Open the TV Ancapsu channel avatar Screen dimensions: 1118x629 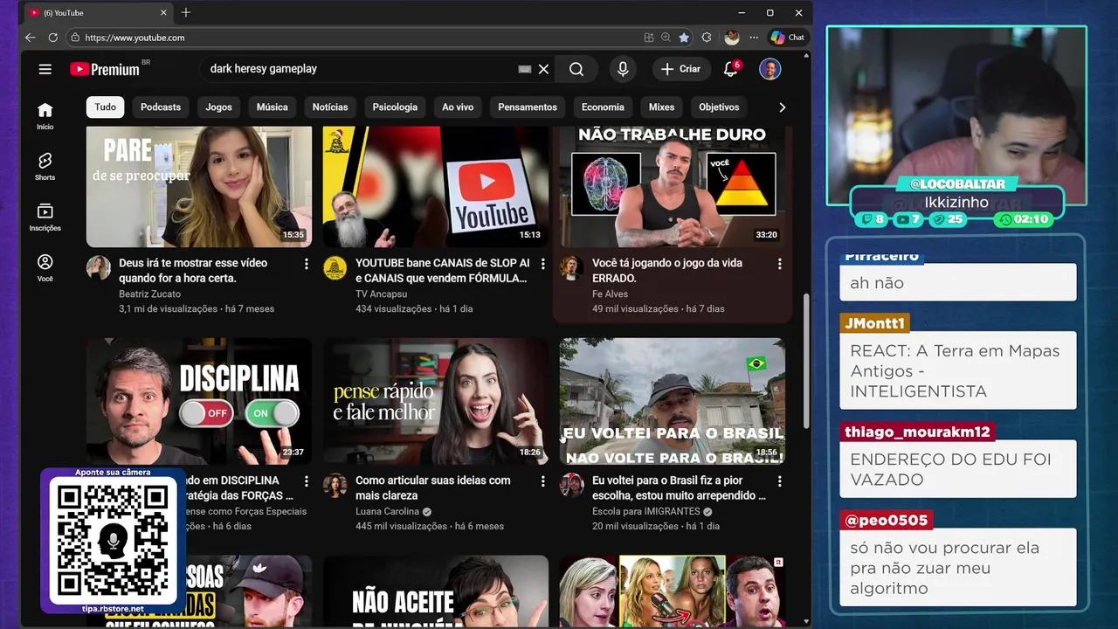[x=335, y=267]
